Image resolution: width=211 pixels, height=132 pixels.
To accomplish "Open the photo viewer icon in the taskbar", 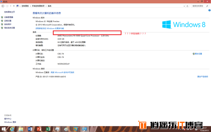I will point(57,129).
